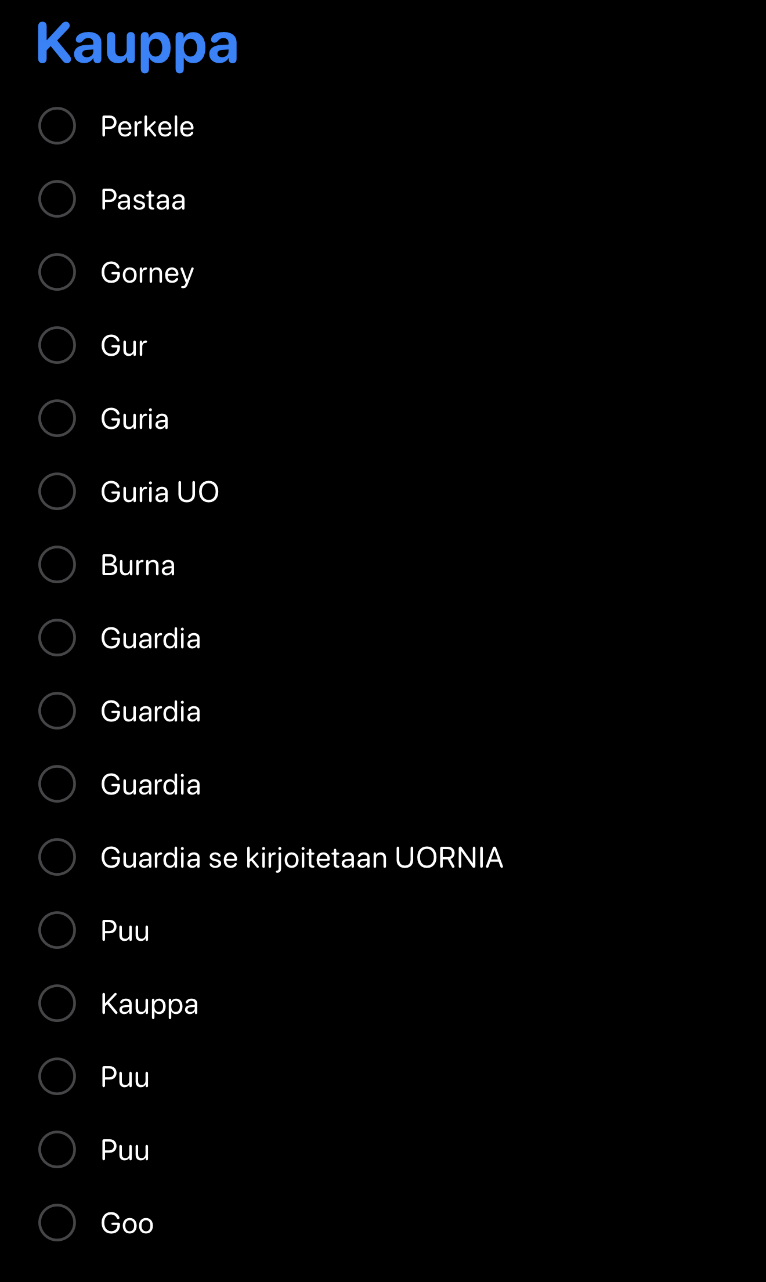Mark the Goo reminder as done
This screenshot has width=766, height=1282.
tap(57, 1223)
